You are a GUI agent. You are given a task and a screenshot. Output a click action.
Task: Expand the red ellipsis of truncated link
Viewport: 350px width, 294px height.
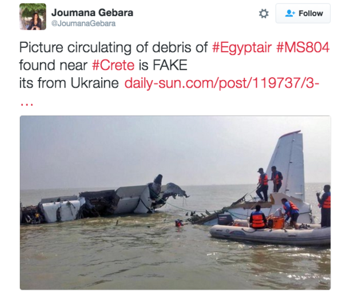click(27, 104)
